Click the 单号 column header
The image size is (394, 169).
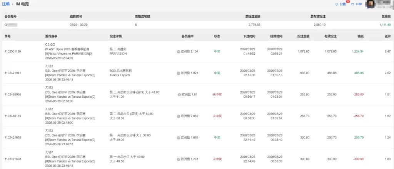8,36
